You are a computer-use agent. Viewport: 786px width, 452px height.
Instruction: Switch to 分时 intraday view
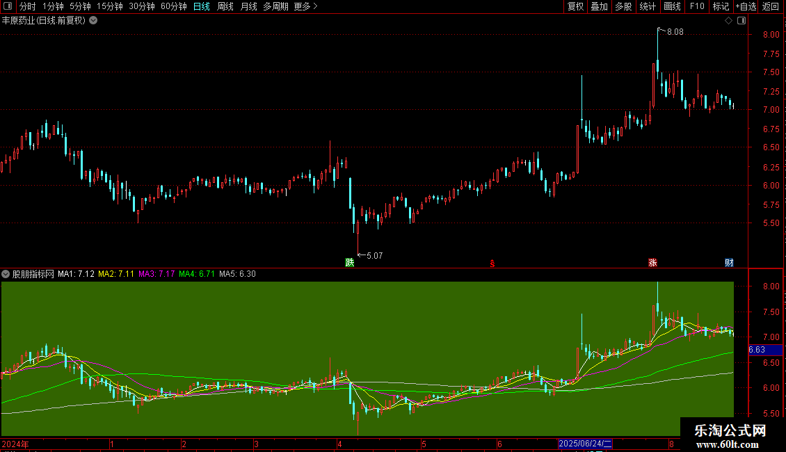[x=28, y=6]
